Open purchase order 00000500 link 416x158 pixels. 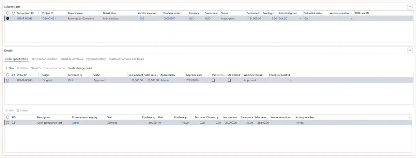169,19
